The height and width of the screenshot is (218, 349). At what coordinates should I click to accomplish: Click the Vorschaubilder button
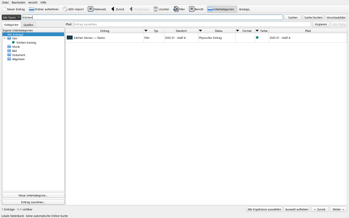[336, 17]
